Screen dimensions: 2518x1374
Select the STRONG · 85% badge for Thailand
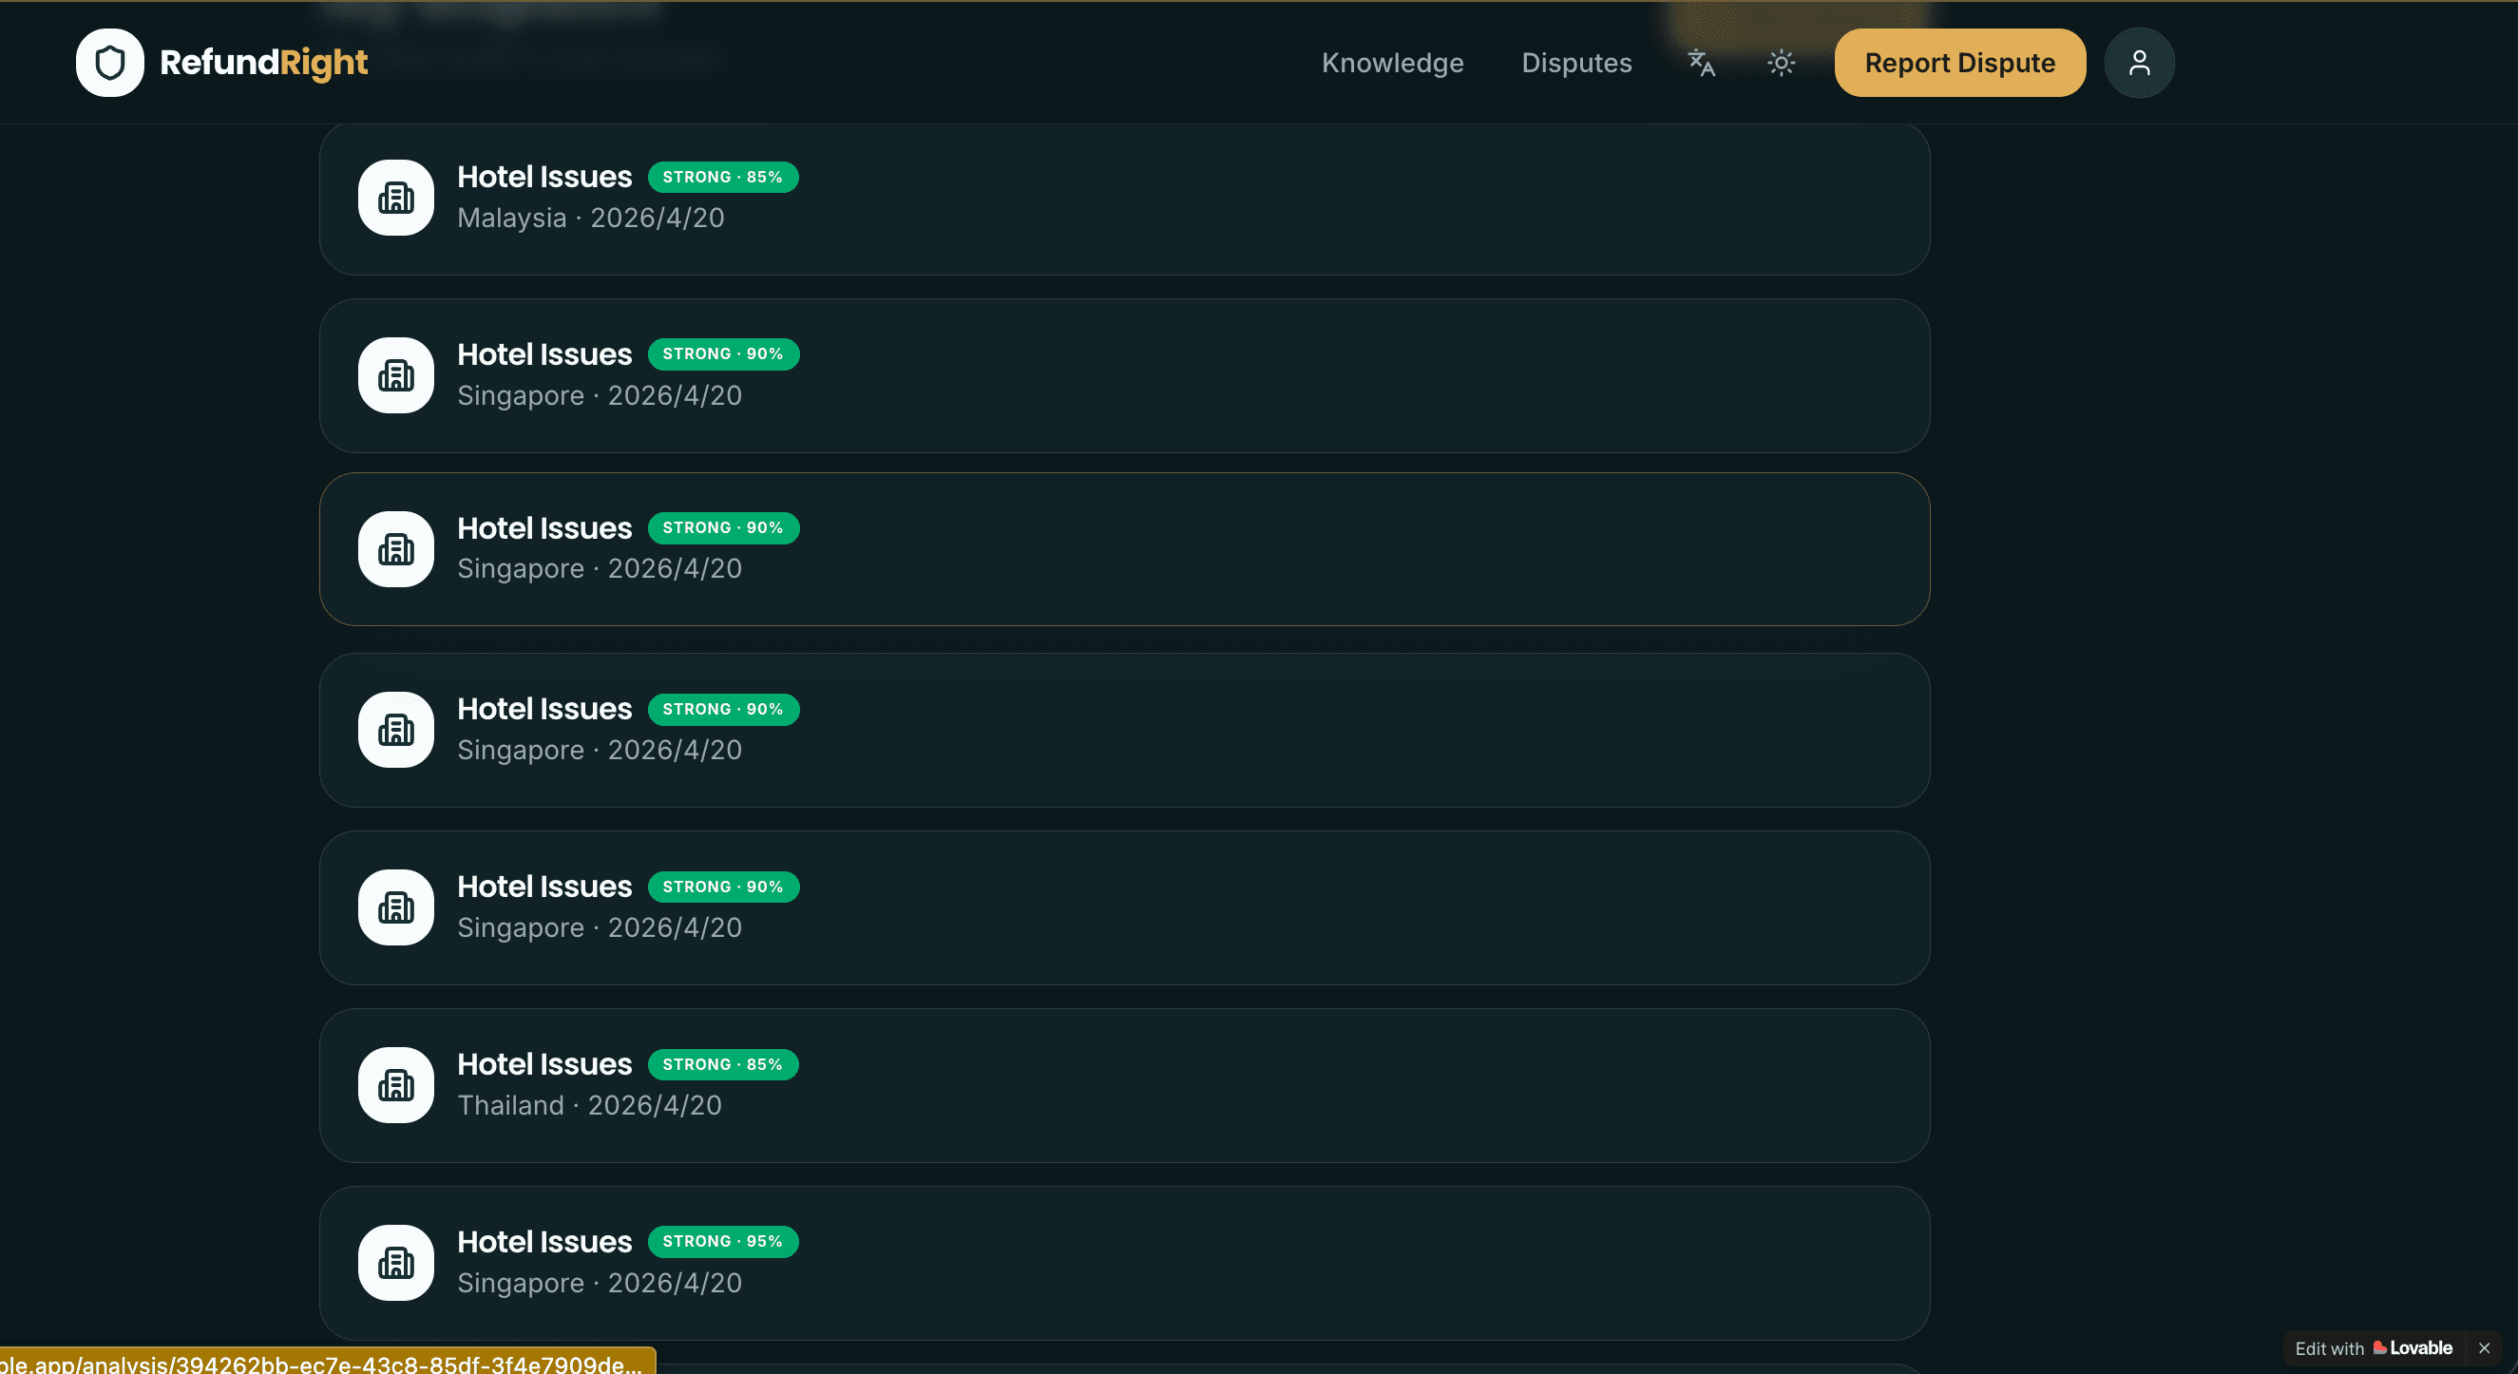(723, 1064)
